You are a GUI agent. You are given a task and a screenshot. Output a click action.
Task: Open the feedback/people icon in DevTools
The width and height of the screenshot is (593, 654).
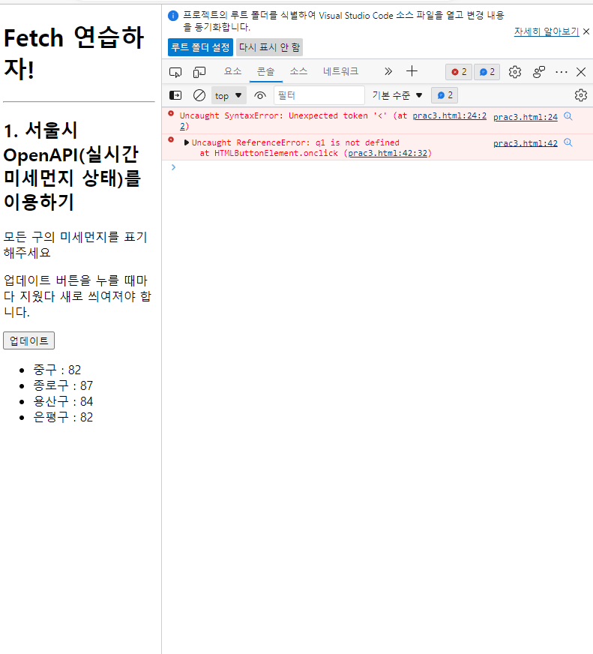539,72
